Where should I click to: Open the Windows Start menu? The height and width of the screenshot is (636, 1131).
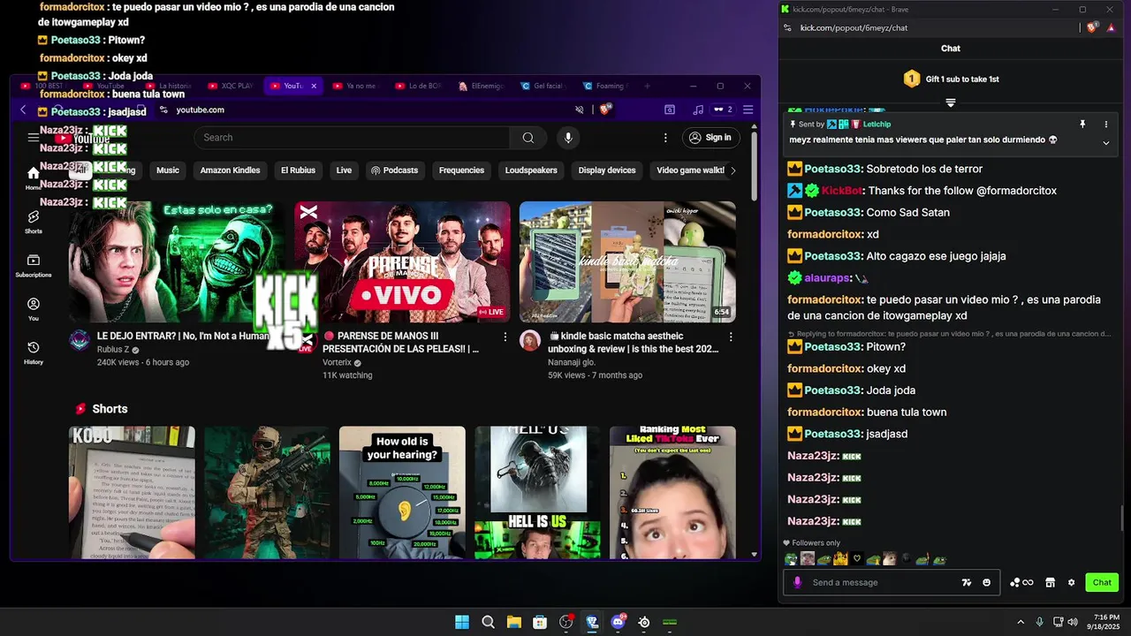coord(462,623)
